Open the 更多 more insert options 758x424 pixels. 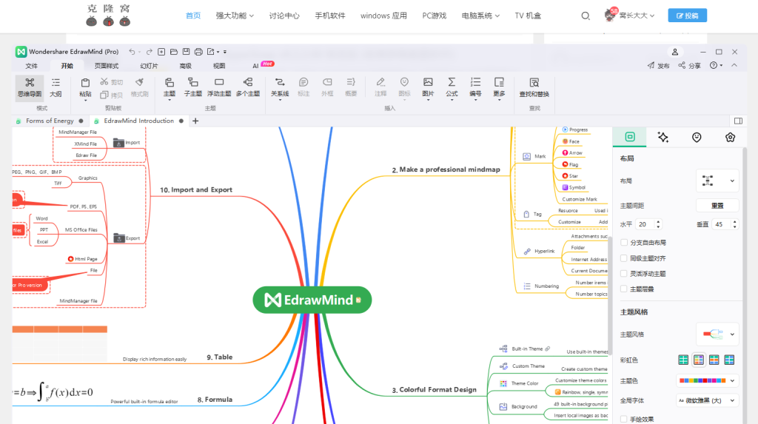pyautogui.click(x=500, y=87)
